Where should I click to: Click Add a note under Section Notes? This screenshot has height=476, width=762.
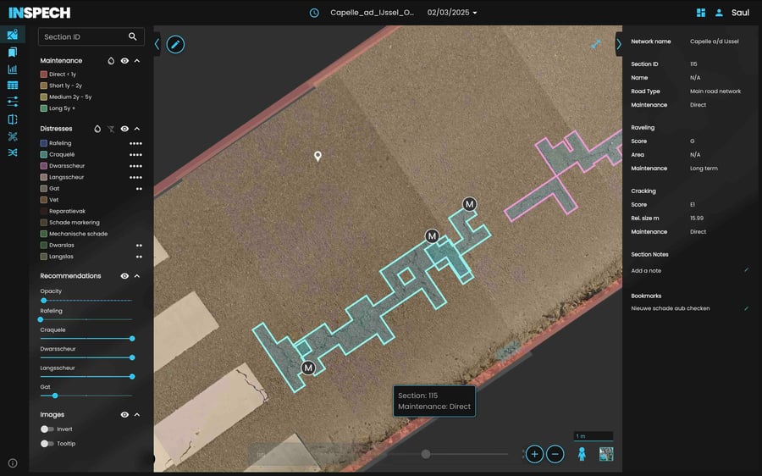646,271
